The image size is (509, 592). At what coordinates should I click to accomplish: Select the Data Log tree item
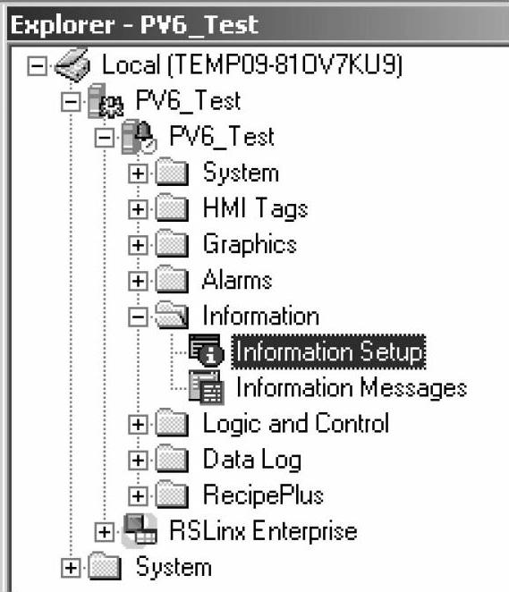252,460
